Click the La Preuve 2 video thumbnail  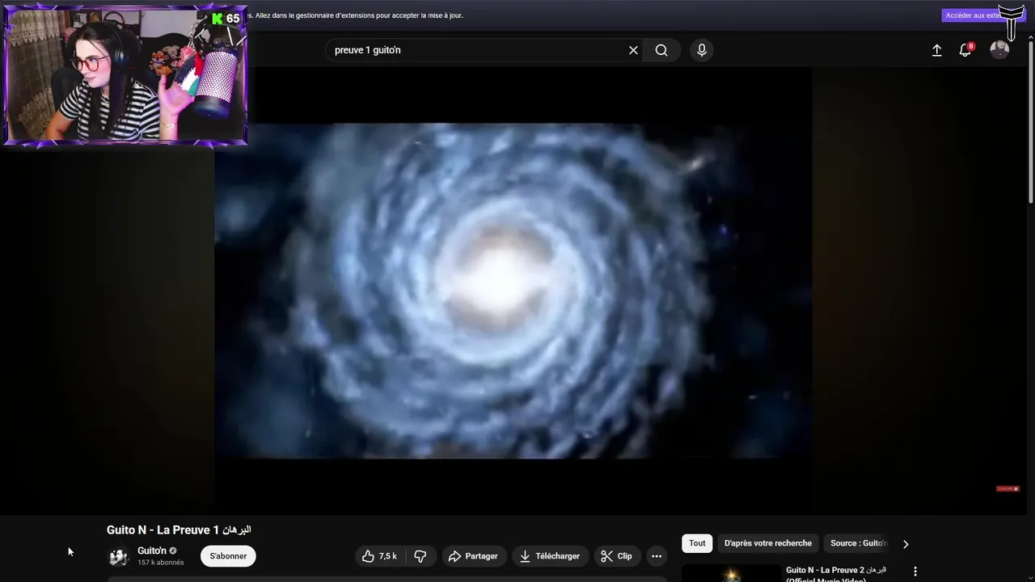pos(731,573)
